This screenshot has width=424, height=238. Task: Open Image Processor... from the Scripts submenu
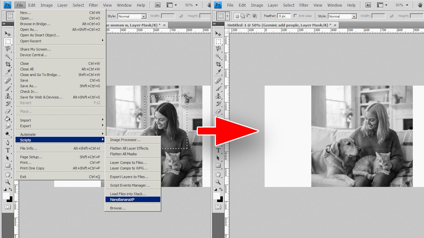coord(133,140)
